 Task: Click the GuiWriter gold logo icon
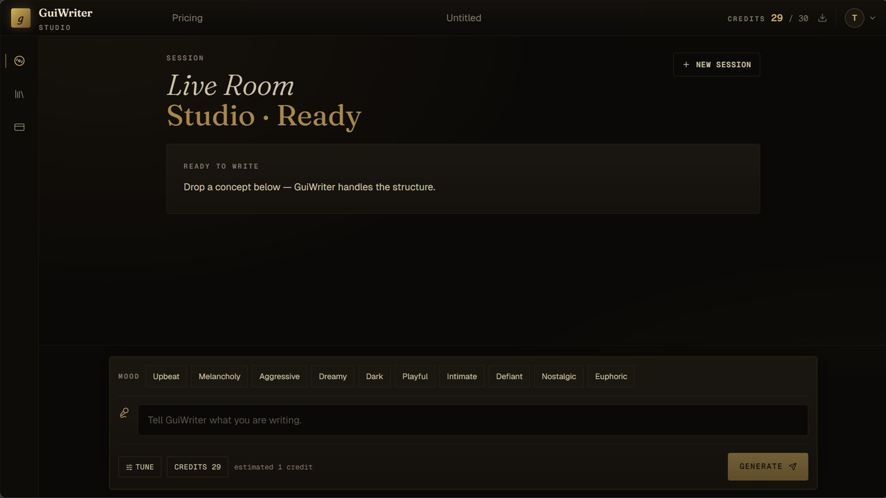pos(21,18)
